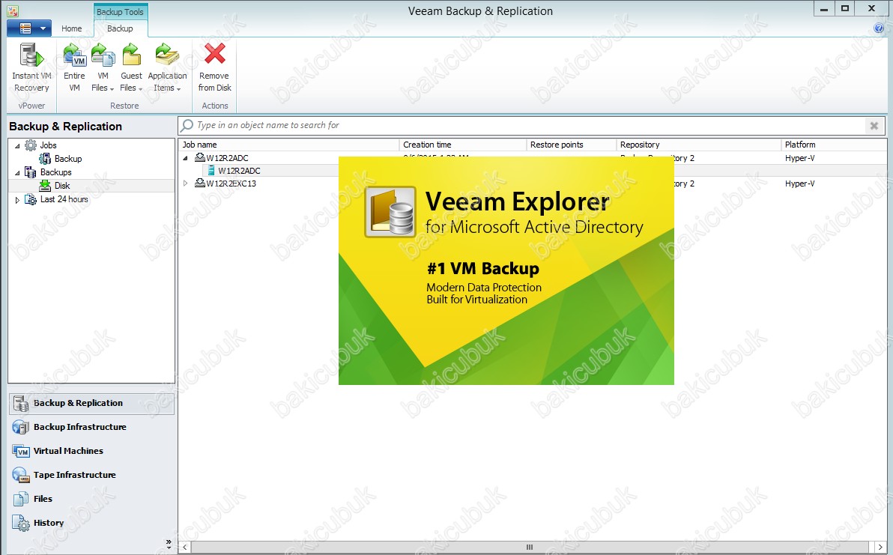Expand the W12R2EXC13 job row
Viewport: 893px width, 555px height.
pyautogui.click(x=185, y=184)
